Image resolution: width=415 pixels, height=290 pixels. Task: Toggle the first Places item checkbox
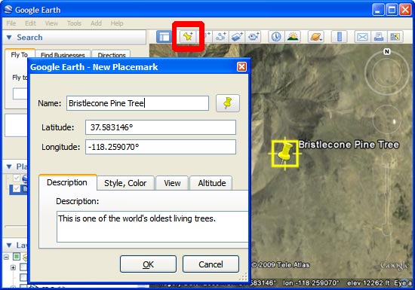tap(17, 178)
